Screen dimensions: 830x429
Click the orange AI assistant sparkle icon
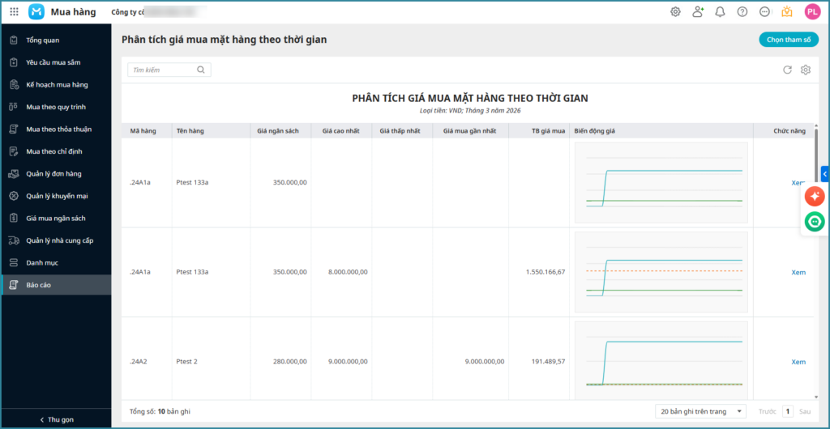[x=815, y=196]
